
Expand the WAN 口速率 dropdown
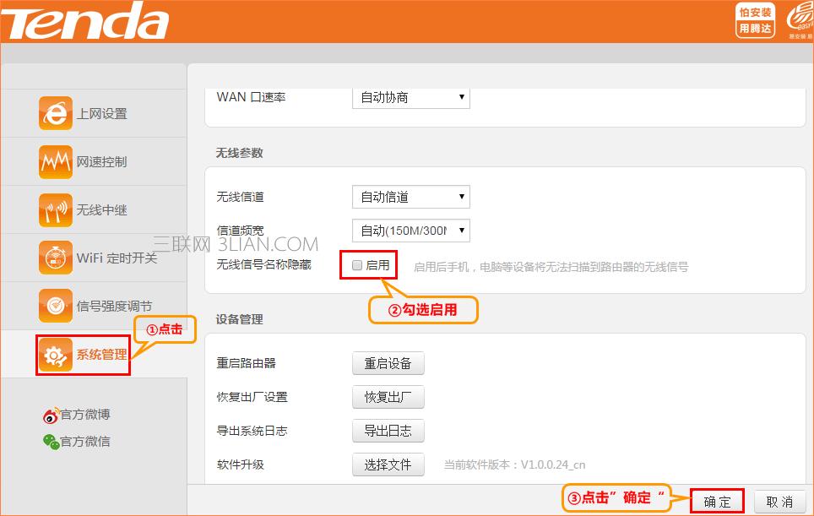coord(410,97)
